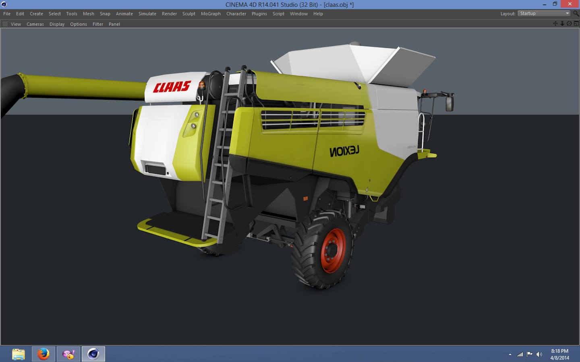Click the viewport menu grip handle
The width and height of the screenshot is (580, 362).
click(5, 24)
